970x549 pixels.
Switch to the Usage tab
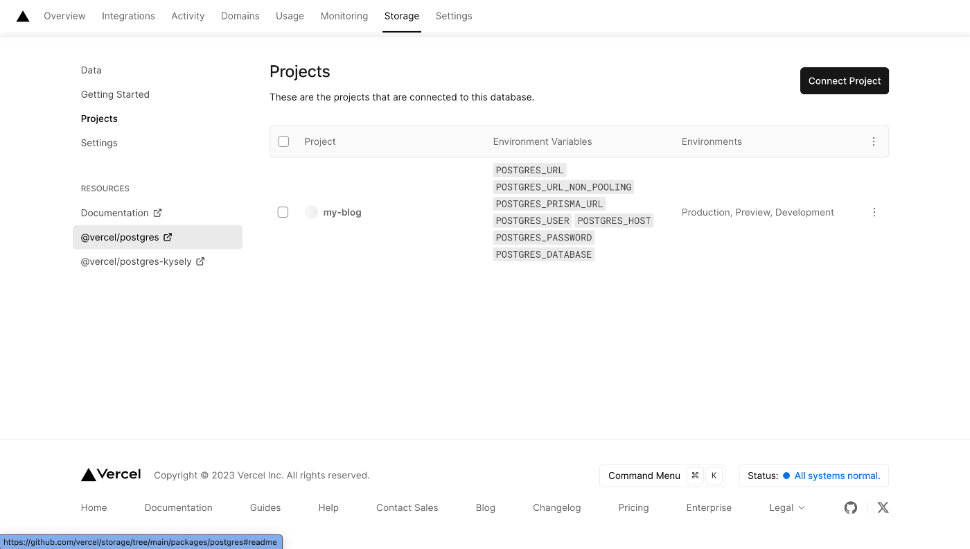[290, 16]
